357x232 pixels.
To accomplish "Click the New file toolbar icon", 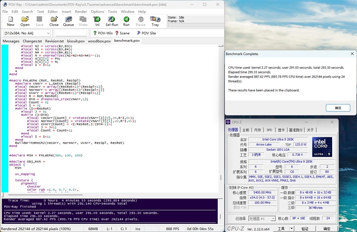I will (x=10, y=21).
